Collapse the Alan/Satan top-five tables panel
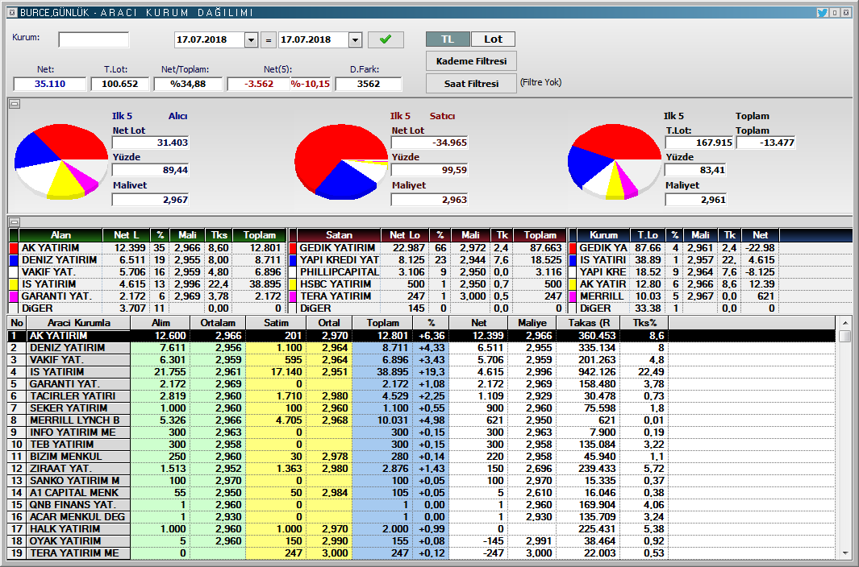859x567 pixels. pos(15,221)
